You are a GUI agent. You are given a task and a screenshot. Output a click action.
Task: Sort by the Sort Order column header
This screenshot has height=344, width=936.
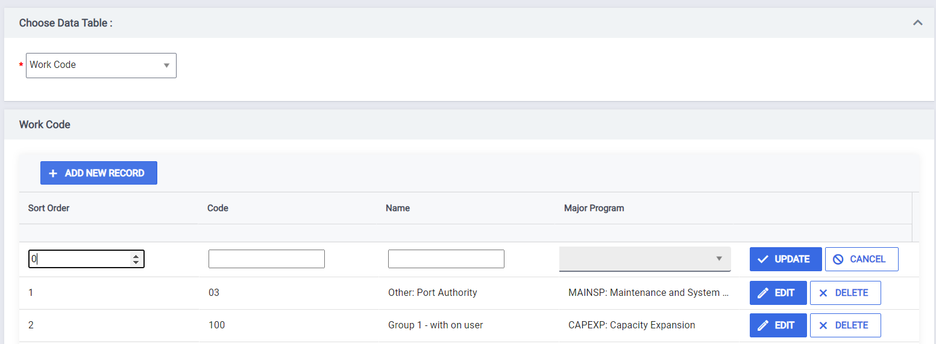coord(49,208)
